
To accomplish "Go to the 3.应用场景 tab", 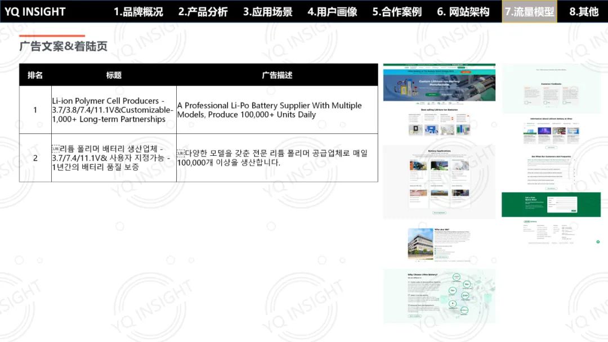I will tap(267, 12).
